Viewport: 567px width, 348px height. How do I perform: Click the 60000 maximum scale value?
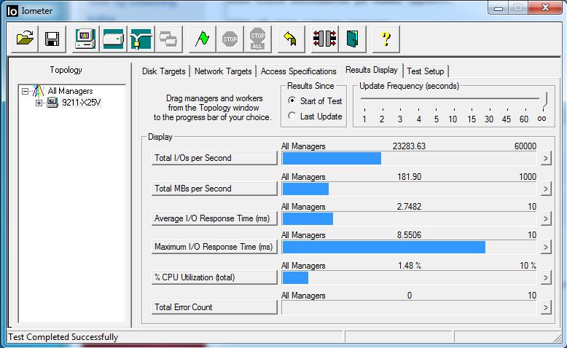tap(525, 146)
